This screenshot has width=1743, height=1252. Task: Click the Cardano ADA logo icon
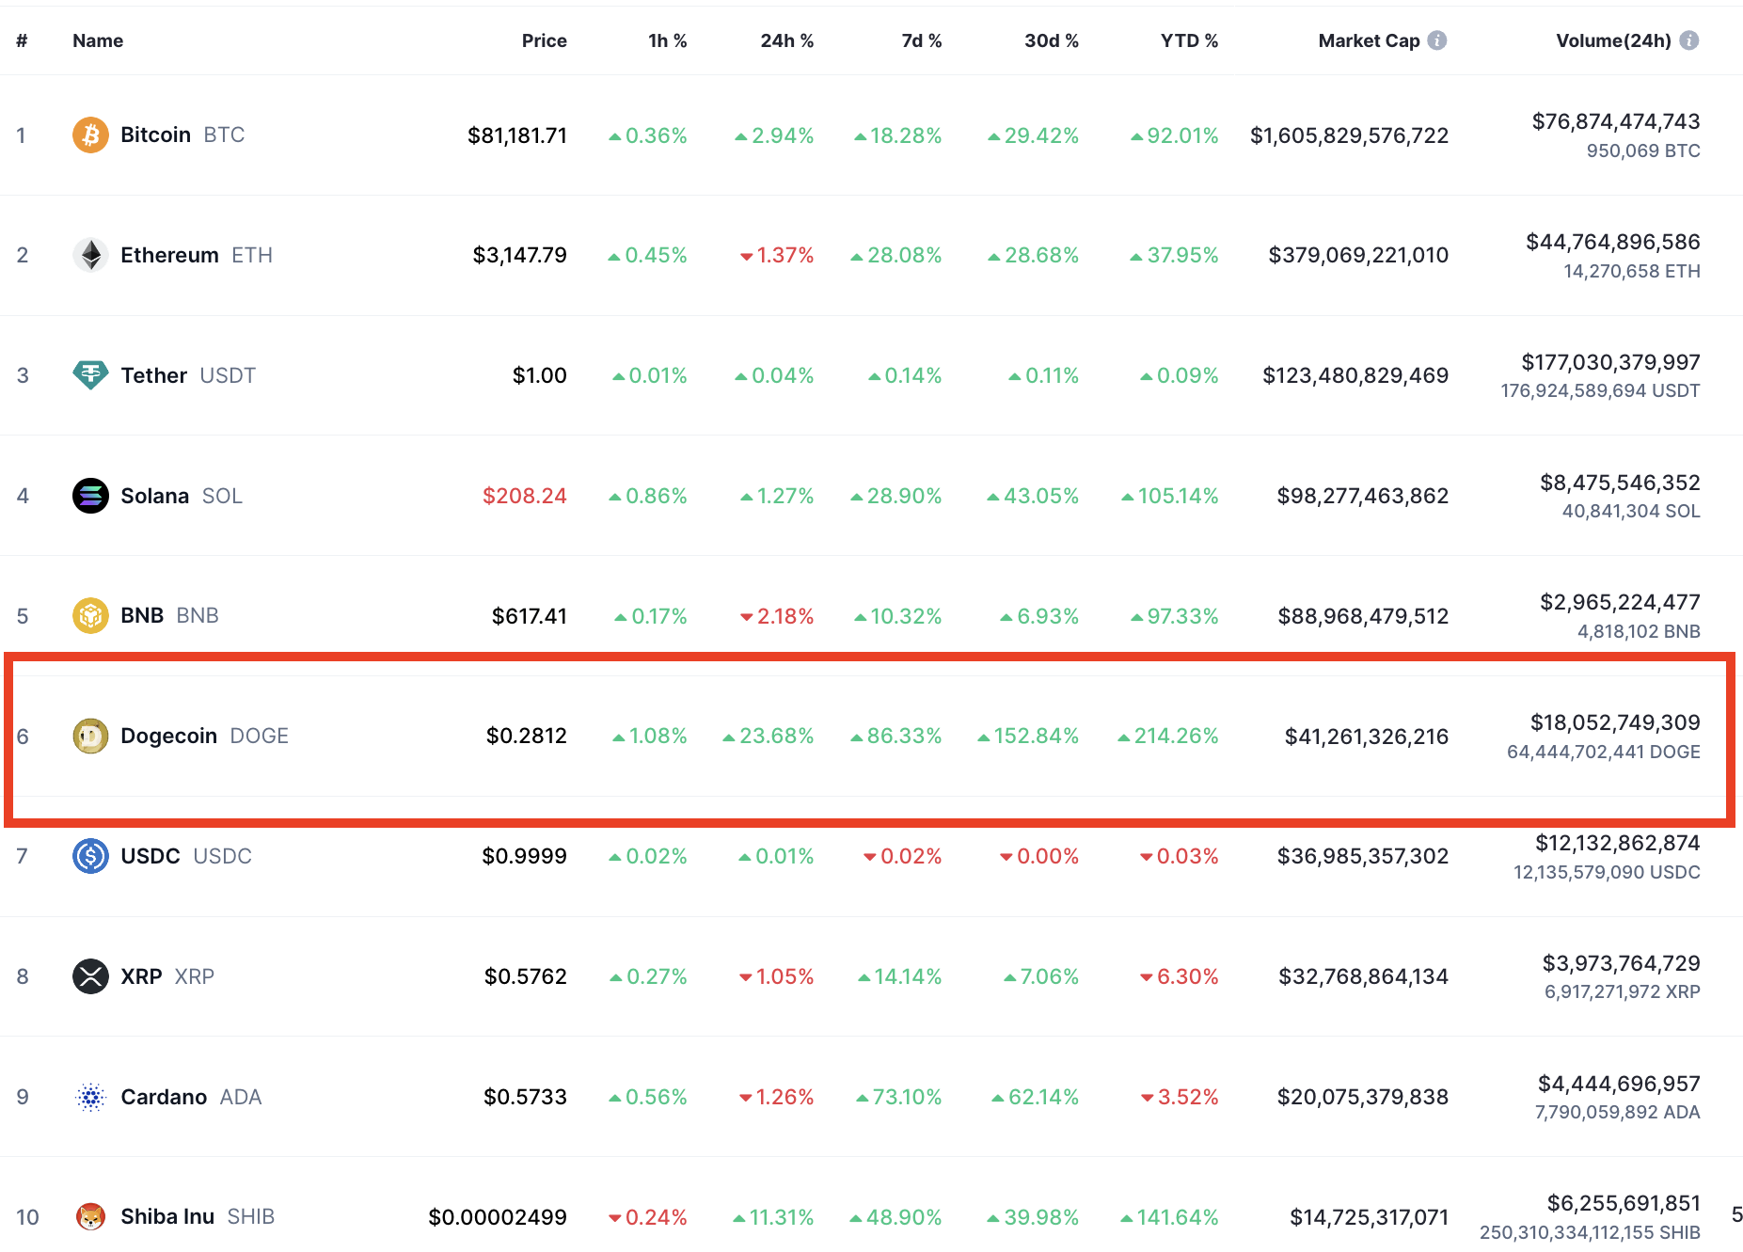point(90,1096)
